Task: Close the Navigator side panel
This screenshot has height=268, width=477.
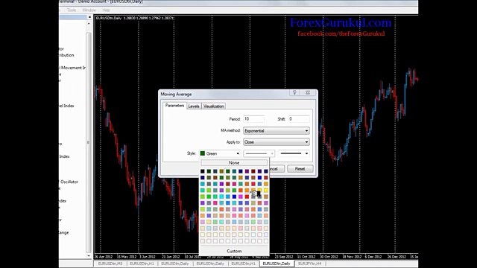Action: (89, 17)
